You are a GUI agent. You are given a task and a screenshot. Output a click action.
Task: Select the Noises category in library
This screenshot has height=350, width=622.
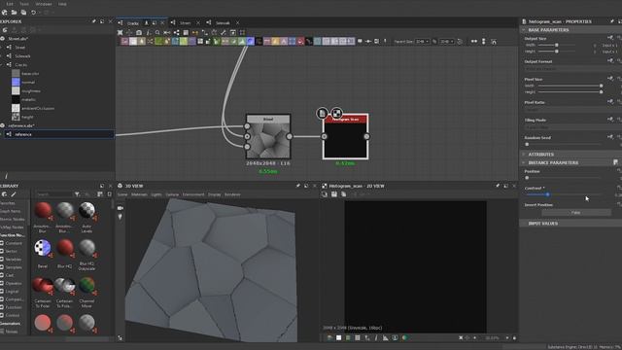[11, 332]
